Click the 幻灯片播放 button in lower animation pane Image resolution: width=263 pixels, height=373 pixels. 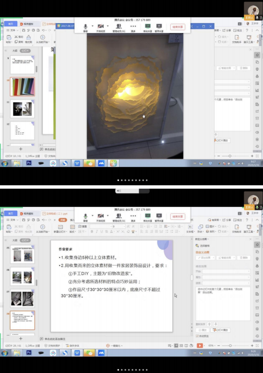coord(221,330)
